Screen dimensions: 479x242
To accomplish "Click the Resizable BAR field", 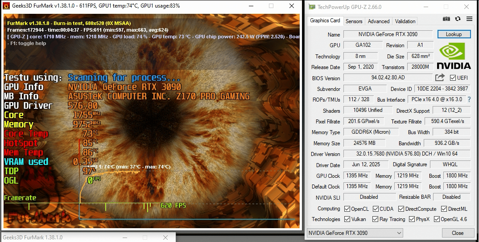I will point(451,197).
